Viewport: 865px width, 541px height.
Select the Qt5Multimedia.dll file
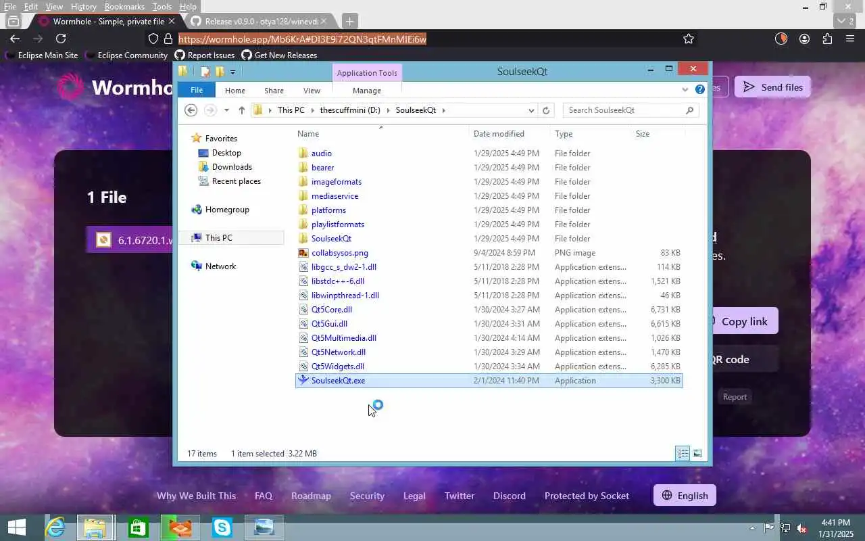pos(343,338)
